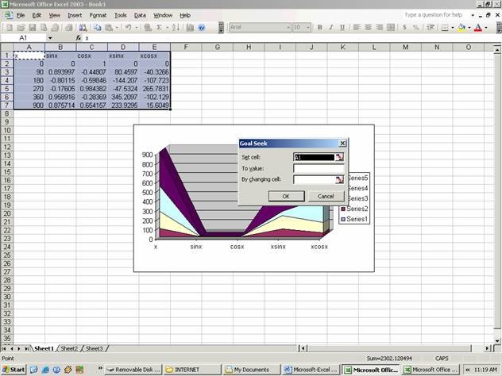The width and height of the screenshot is (502, 376).
Task: Apply Currency Style dollar icon
Action: [404, 28]
